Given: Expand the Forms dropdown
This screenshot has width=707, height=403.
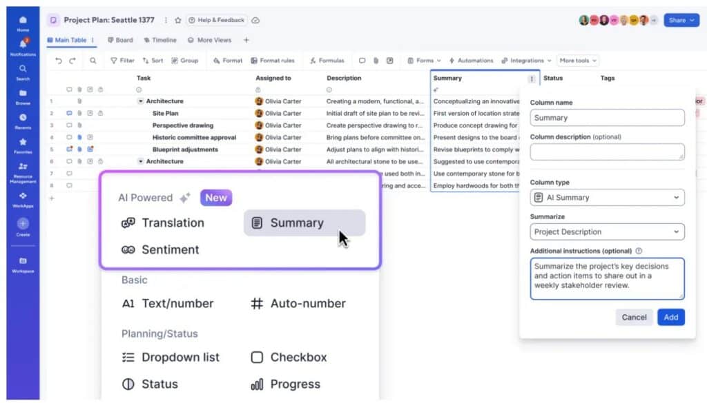Looking at the screenshot, I should click(425, 60).
